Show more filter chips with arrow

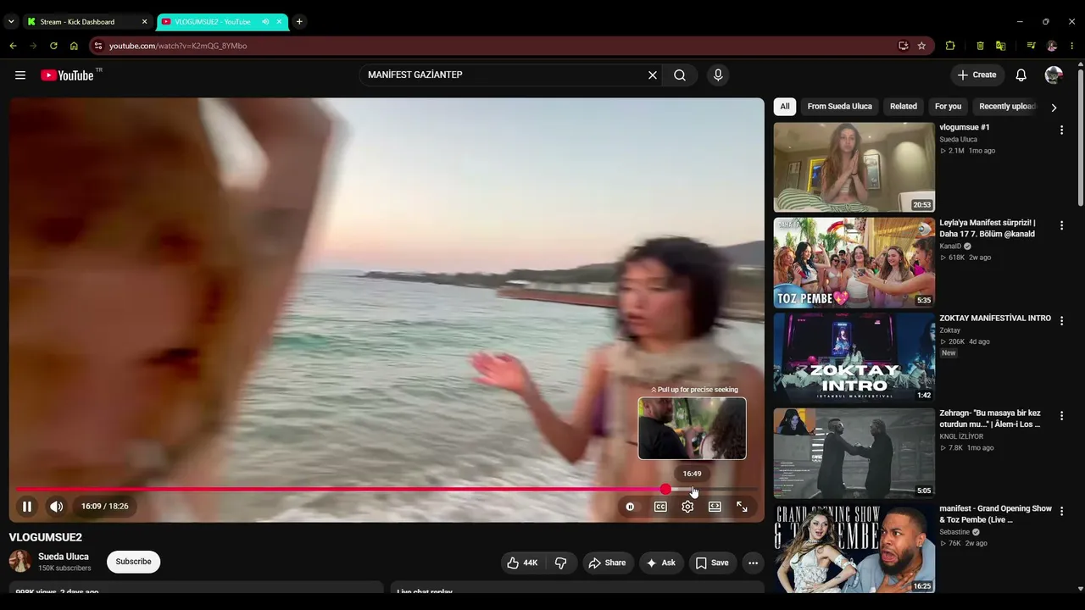coord(1054,108)
